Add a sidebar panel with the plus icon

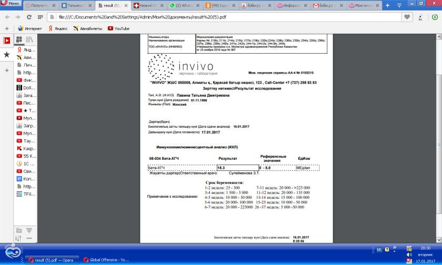click(x=7, y=70)
